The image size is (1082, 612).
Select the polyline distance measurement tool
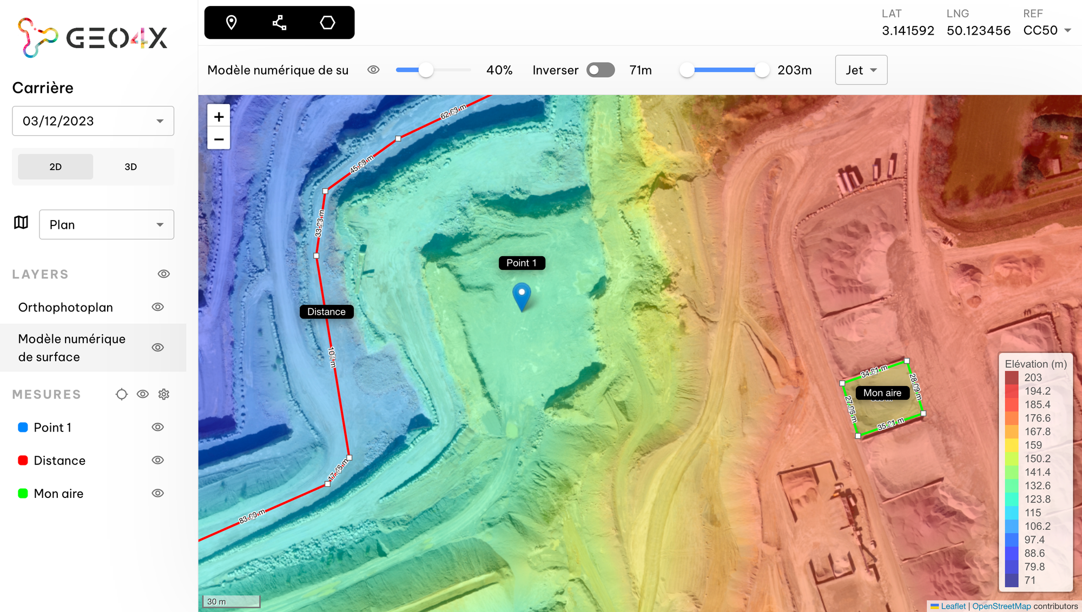coord(279,22)
